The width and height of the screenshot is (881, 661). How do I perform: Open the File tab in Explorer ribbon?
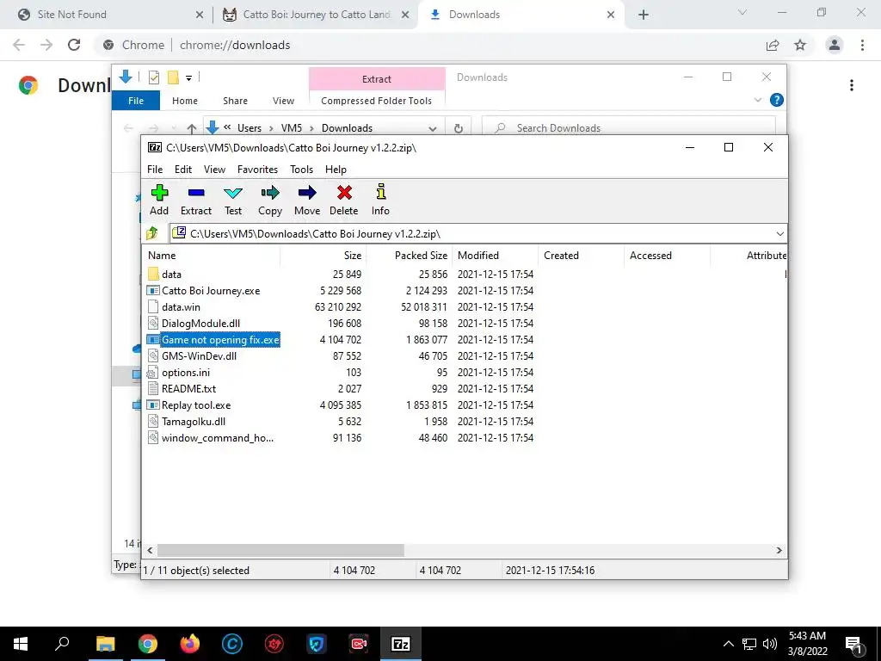136,101
